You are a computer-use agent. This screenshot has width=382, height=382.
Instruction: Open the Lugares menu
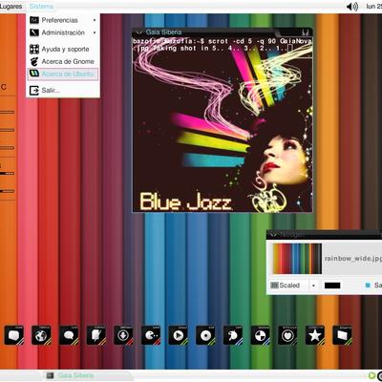point(11,6)
